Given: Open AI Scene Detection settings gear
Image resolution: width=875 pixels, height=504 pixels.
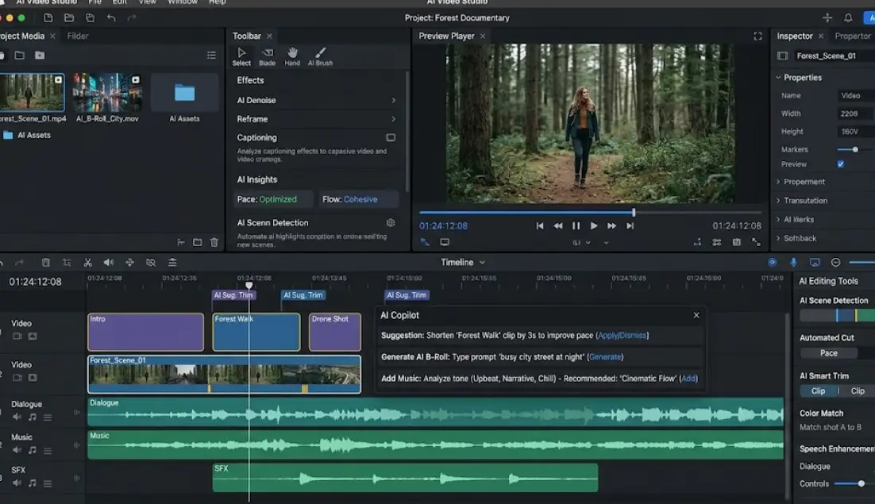Looking at the screenshot, I should point(388,223).
